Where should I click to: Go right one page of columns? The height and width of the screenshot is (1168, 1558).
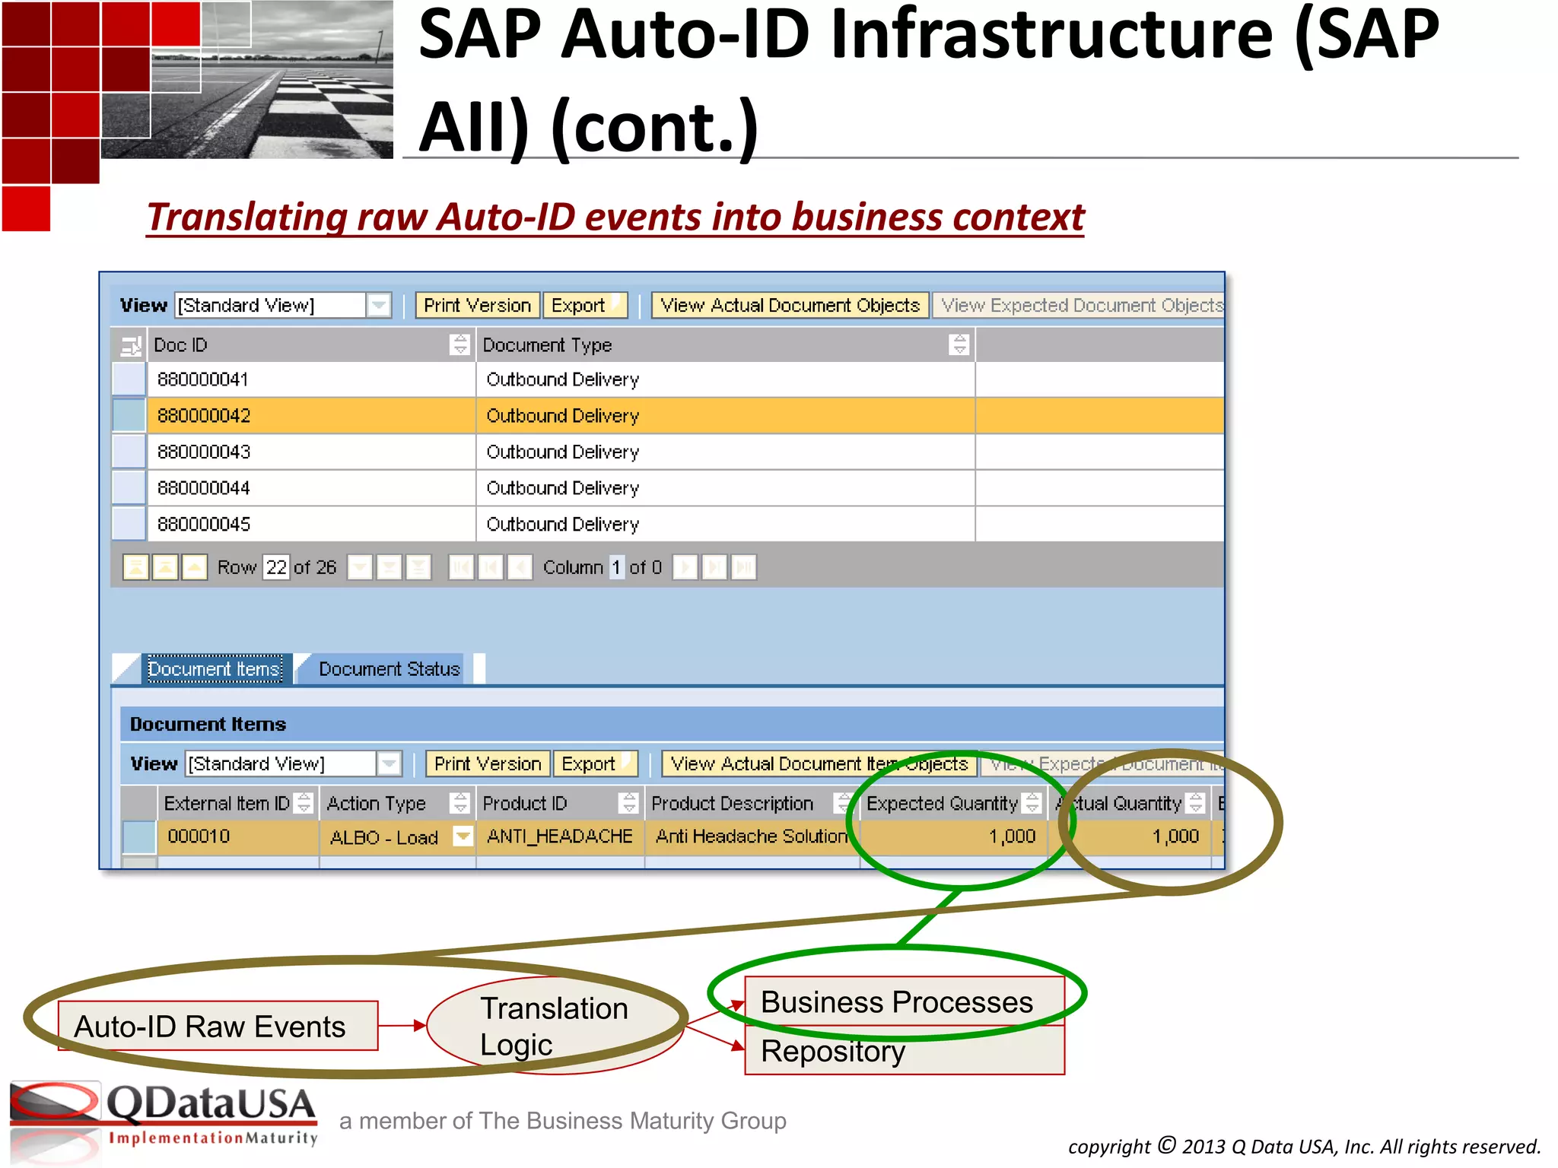pyautogui.click(x=714, y=567)
